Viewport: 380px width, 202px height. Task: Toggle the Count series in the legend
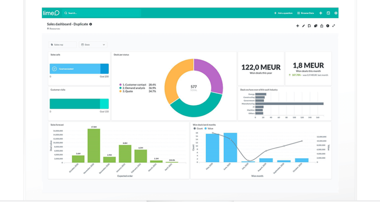198,129
